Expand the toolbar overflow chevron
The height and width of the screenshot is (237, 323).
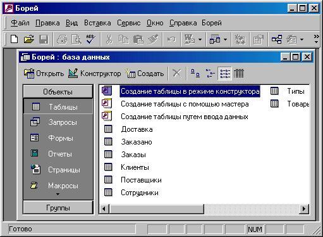coord(316,39)
